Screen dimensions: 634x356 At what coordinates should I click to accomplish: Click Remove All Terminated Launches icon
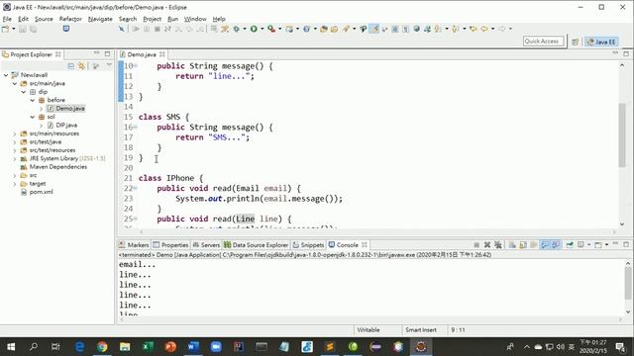pyautogui.click(x=498, y=245)
